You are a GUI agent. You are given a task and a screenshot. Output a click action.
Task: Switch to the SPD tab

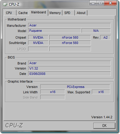(x=68, y=13)
